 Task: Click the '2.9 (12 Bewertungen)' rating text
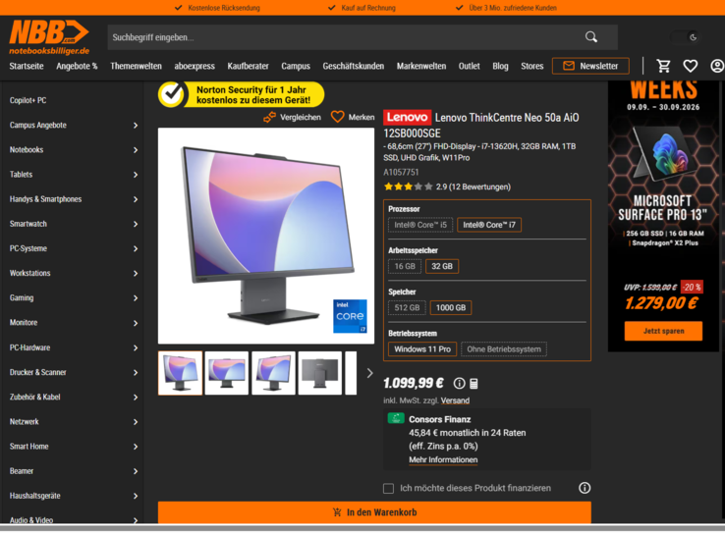click(473, 187)
